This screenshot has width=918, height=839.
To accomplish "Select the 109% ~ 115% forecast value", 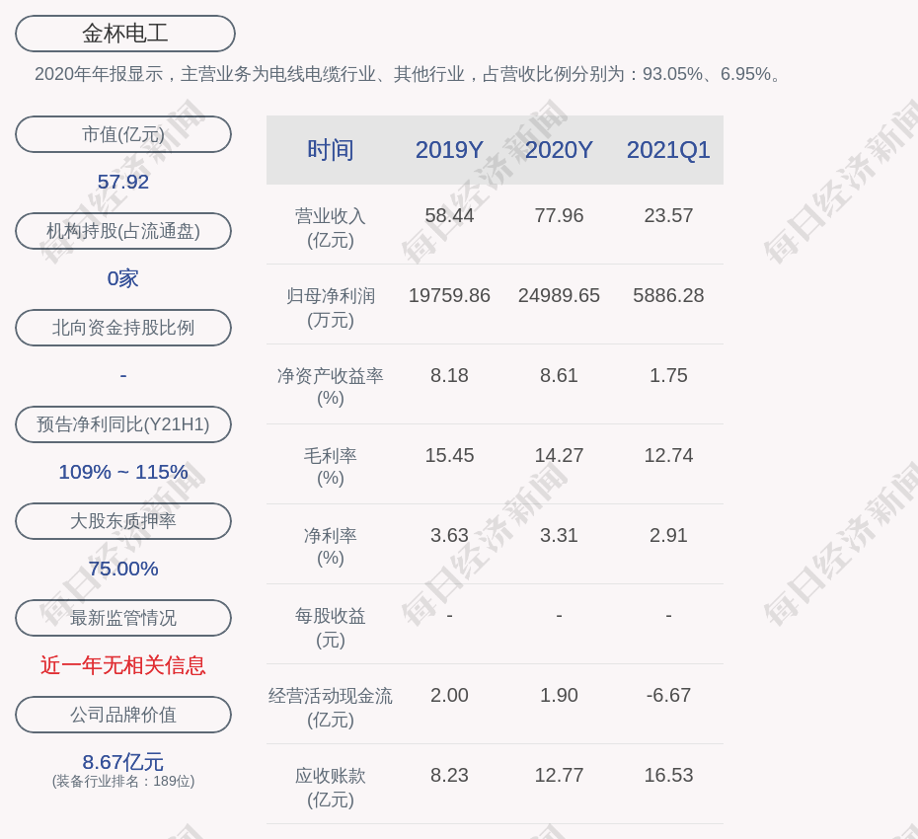I will pos(123,472).
